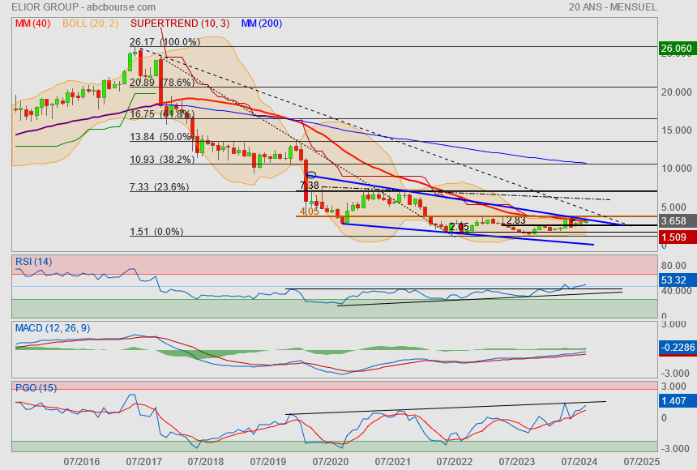The image size is (697, 470).
Task: Click the RSI (14) panel label
Action: 34,261
